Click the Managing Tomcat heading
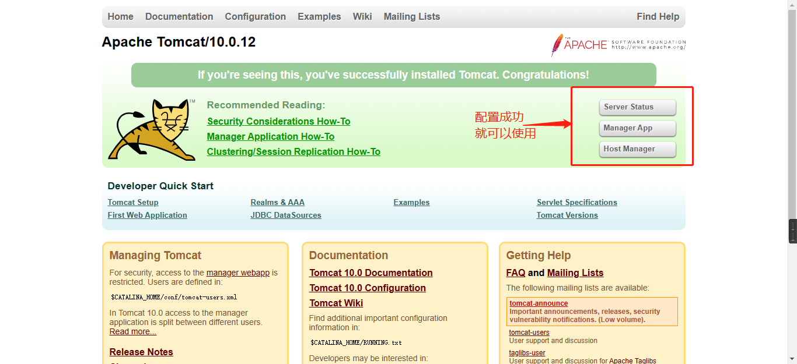The image size is (797, 364). [155, 256]
